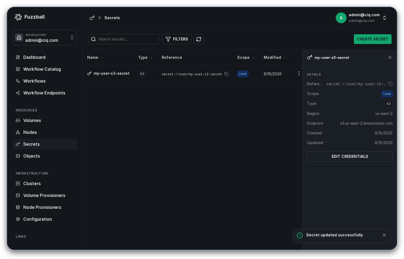Click the EDIT CREDENTIALS button

click(350, 156)
